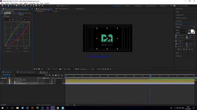Toggle the Snapping checkbox in the toolbar
This screenshot has width=197, height=110.
[58, 6]
